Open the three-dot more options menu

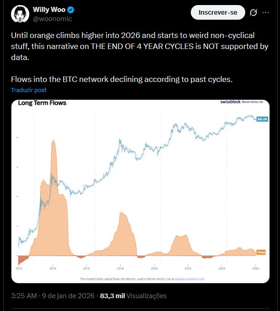266,13
